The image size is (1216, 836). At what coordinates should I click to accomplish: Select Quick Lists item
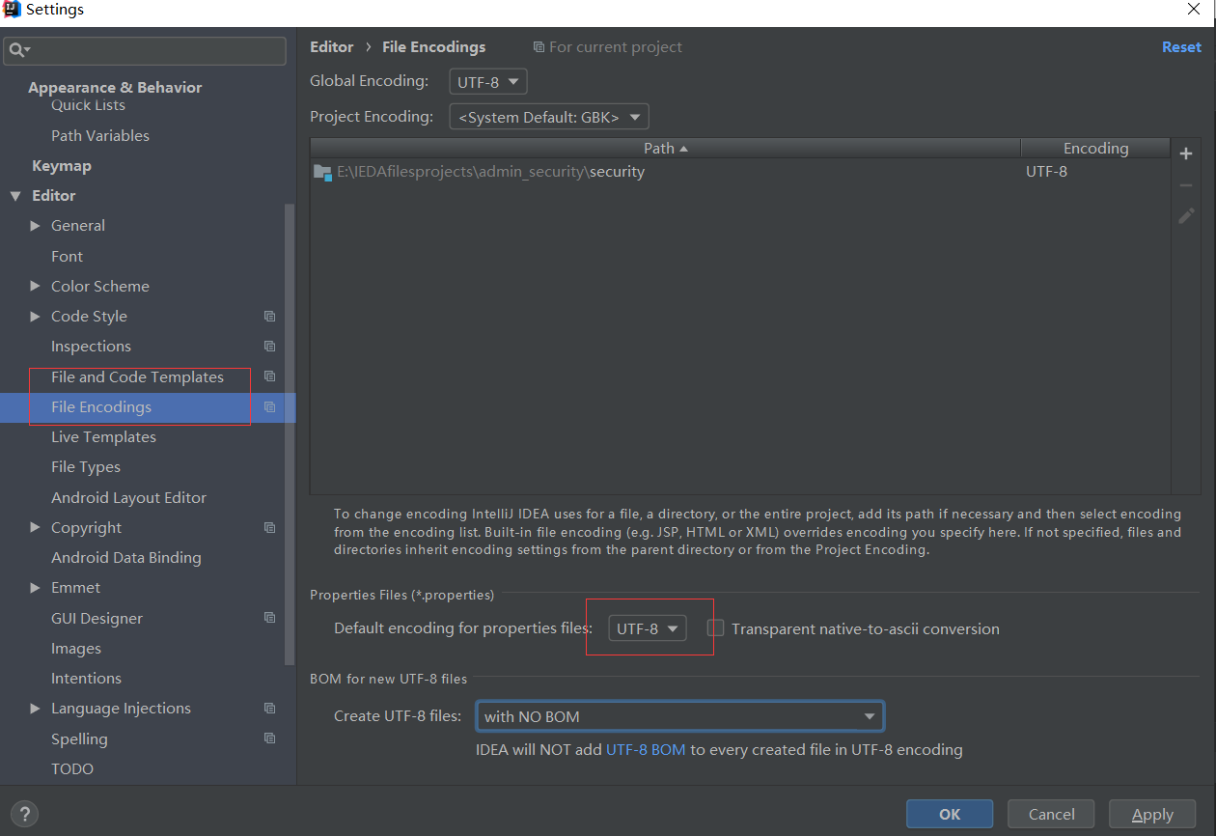(x=88, y=105)
